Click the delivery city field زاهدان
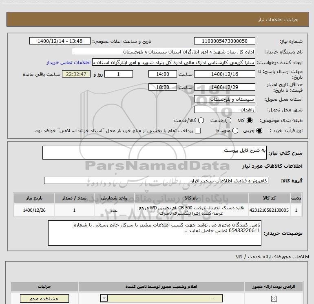314x304 pixels. [224, 110]
